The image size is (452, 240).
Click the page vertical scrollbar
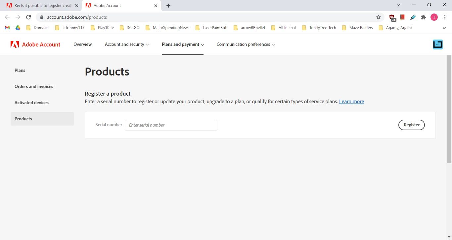click(x=449, y=109)
